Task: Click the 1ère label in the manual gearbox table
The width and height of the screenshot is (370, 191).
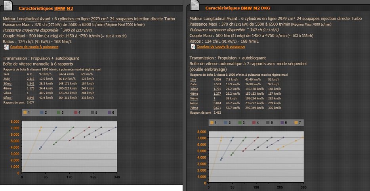Action: (x=6, y=74)
